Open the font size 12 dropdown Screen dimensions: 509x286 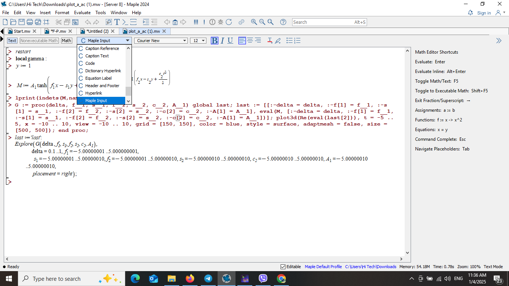coord(198,41)
